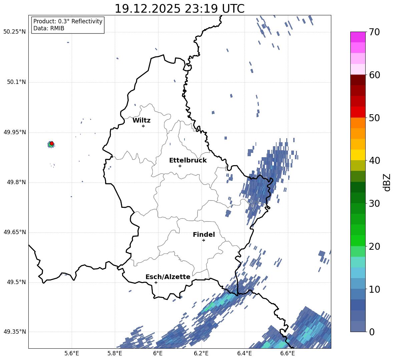Click the latitude label 49.95°N

(15, 132)
